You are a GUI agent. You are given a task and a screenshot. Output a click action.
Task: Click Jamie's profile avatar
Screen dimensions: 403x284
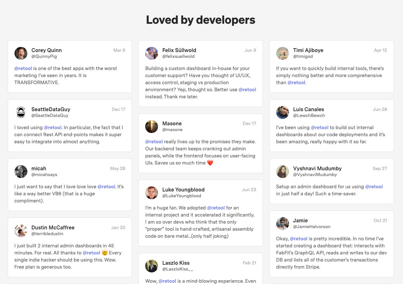click(283, 224)
